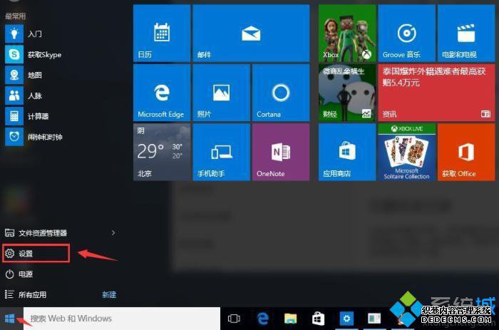
Task: Click the 搜索 Web 和 Windows search box
Action: [122, 318]
